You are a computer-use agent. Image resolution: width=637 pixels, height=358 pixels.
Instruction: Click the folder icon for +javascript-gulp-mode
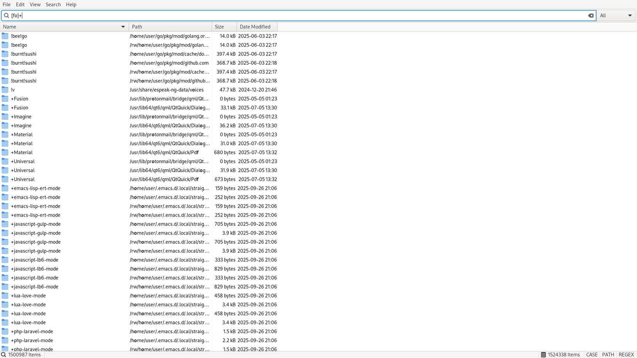pos(5,224)
